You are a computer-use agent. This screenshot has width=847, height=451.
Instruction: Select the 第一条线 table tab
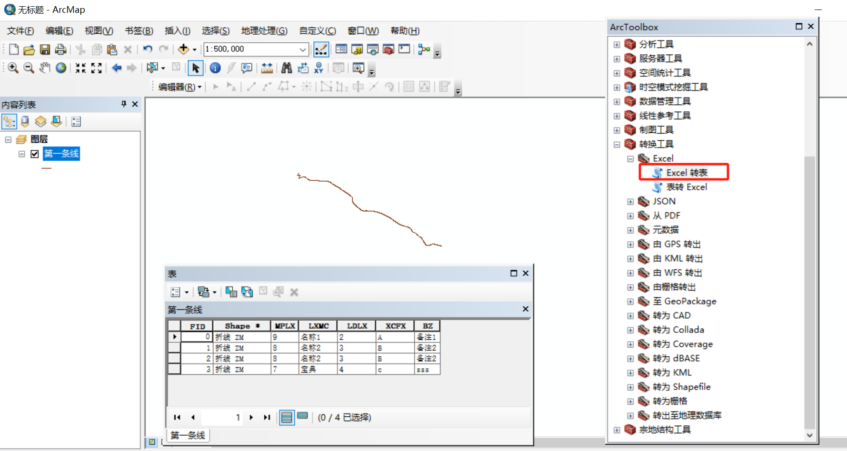point(188,435)
